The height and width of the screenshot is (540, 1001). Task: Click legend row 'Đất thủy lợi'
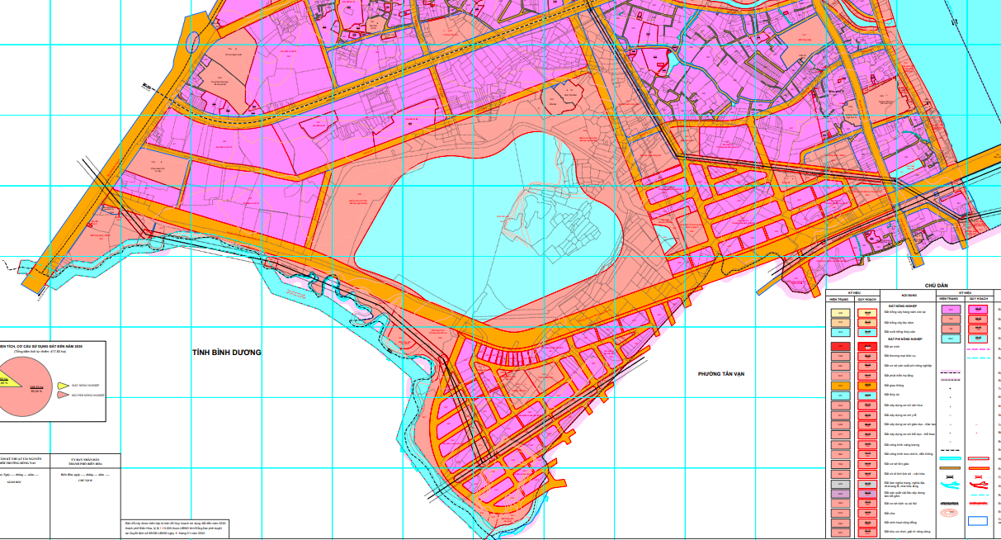coord(892,395)
